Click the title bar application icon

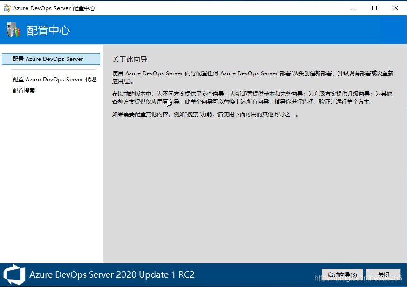7,8
